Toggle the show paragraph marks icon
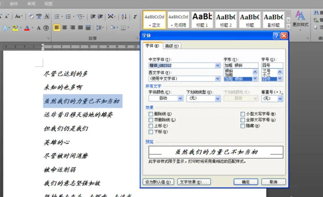This screenshot has width=323, height=197. (x=135, y=16)
